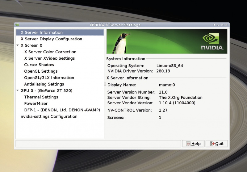The height and width of the screenshot is (172, 247).
Task: Collapse the X Screen 0 expander arrow
Action: [x=18, y=45]
